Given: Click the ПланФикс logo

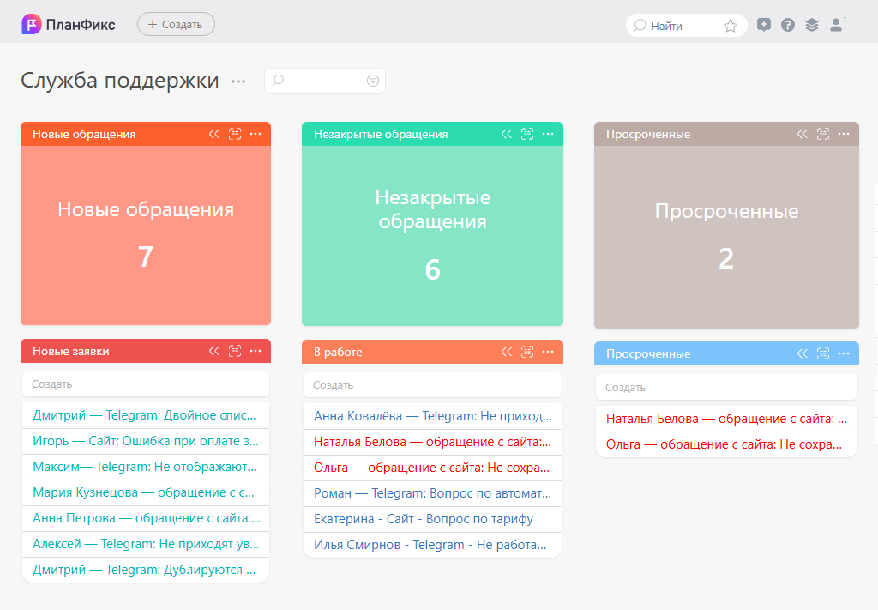Looking at the screenshot, I should [69, 25].
